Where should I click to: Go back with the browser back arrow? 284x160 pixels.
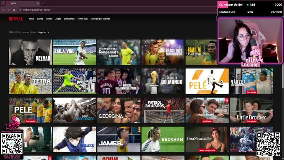[3, 10]
